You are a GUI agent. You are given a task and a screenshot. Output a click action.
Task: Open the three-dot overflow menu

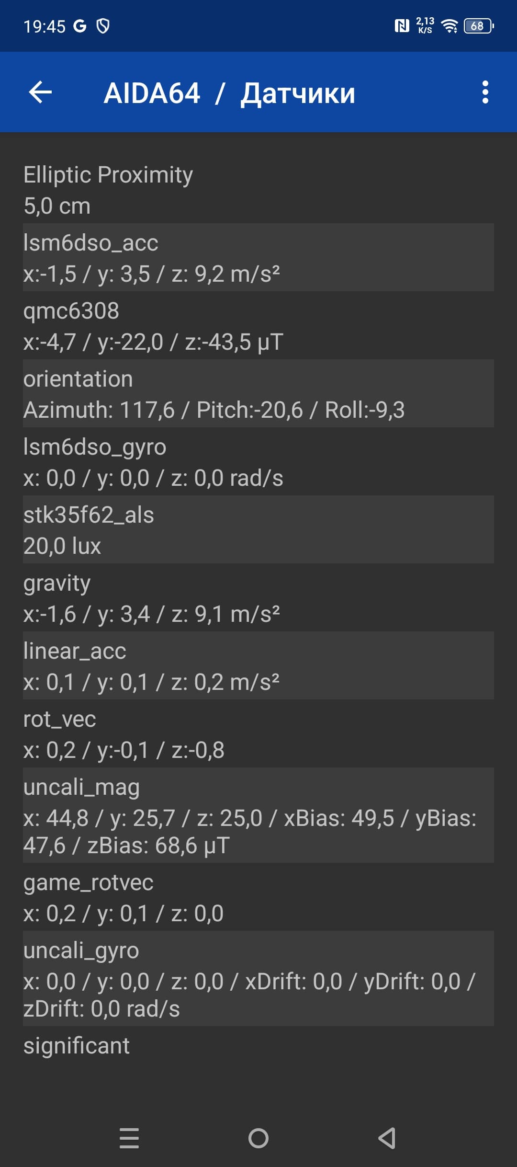(x=485, y=92)
